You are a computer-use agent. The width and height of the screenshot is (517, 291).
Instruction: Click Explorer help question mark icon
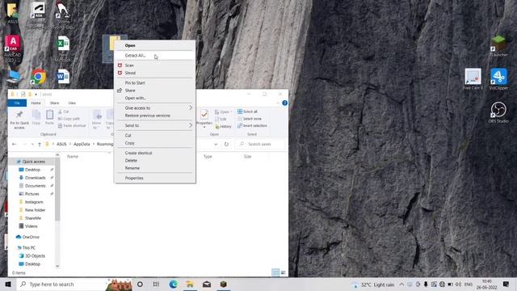[285, 103]
